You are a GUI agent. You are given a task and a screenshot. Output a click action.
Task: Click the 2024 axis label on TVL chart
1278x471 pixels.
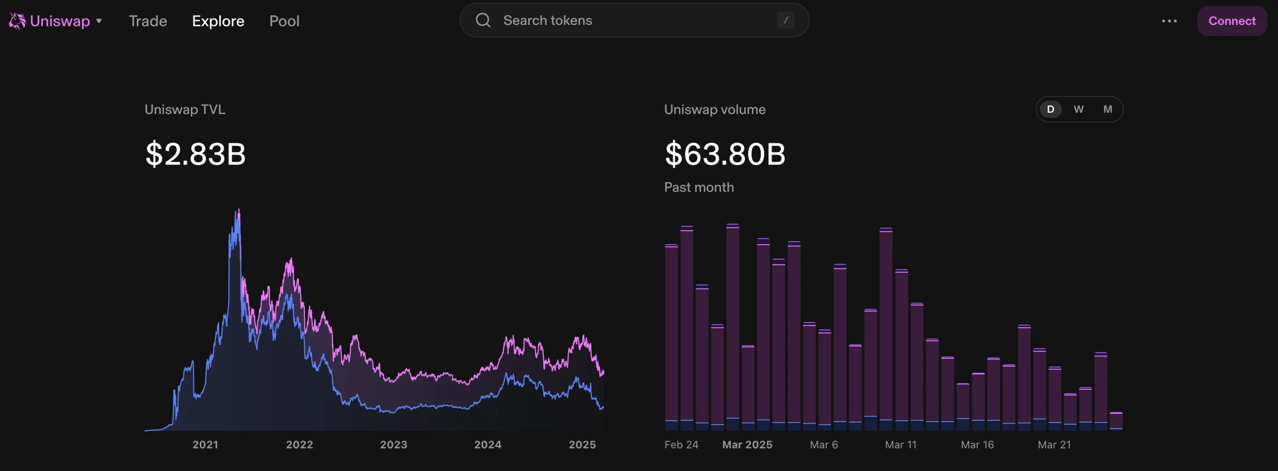(488, 445)
